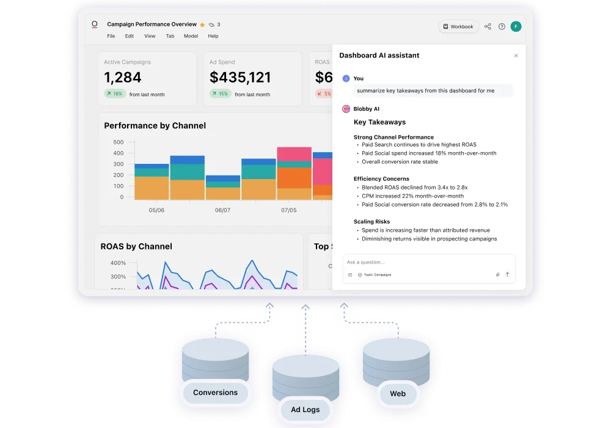Click the 07/05 axis label

[289, 210]
